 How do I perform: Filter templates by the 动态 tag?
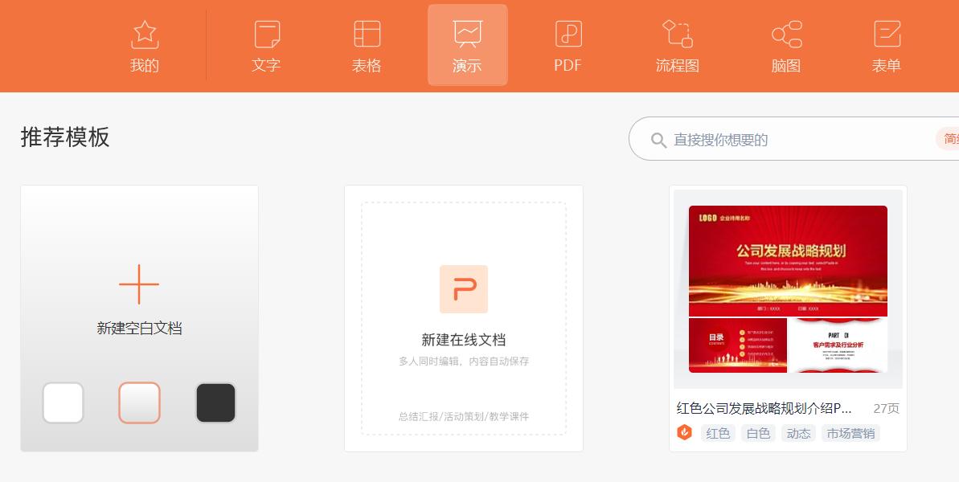[x=798, y=433]
